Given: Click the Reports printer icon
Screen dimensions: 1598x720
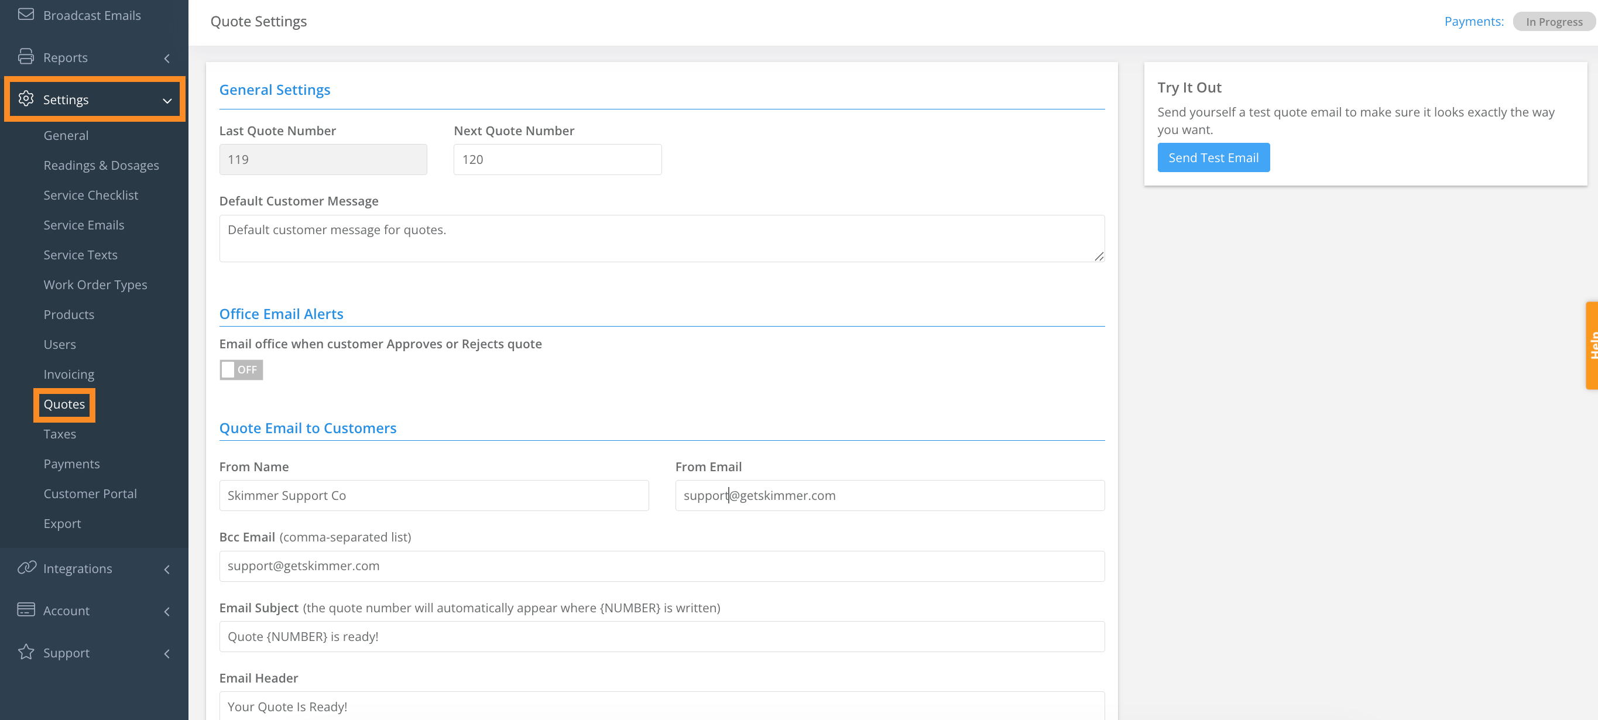Looking at the screenshot, I should pos(26,57).
